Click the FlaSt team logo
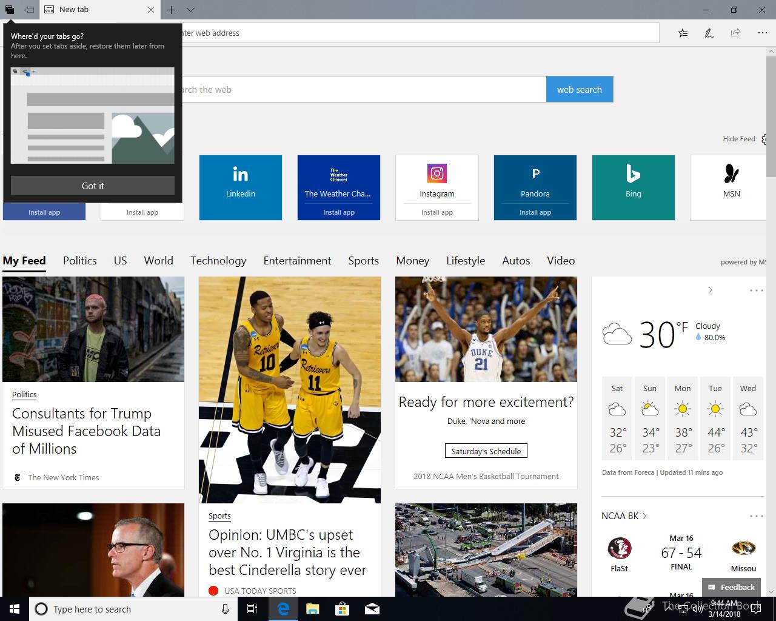 click(x=620, y=548)
